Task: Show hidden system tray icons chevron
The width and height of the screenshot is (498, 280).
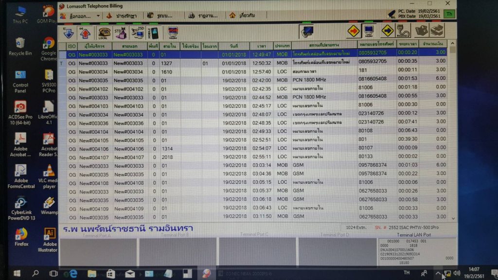Action: coord(437,274)
